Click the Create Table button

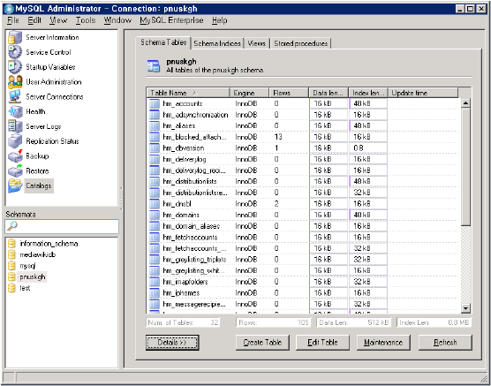pos(262,343)
